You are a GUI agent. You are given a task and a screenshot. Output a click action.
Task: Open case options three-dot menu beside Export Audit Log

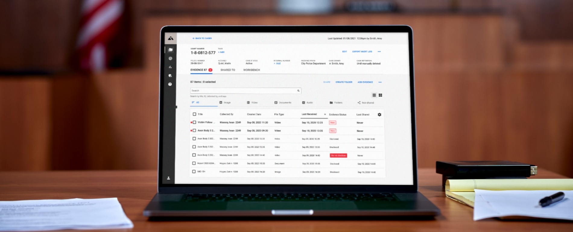379,52
